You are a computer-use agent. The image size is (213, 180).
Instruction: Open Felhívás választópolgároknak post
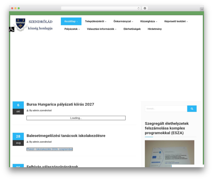click(52, 166)
